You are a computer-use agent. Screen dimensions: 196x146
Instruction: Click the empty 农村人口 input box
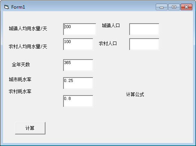coord(144,44)
